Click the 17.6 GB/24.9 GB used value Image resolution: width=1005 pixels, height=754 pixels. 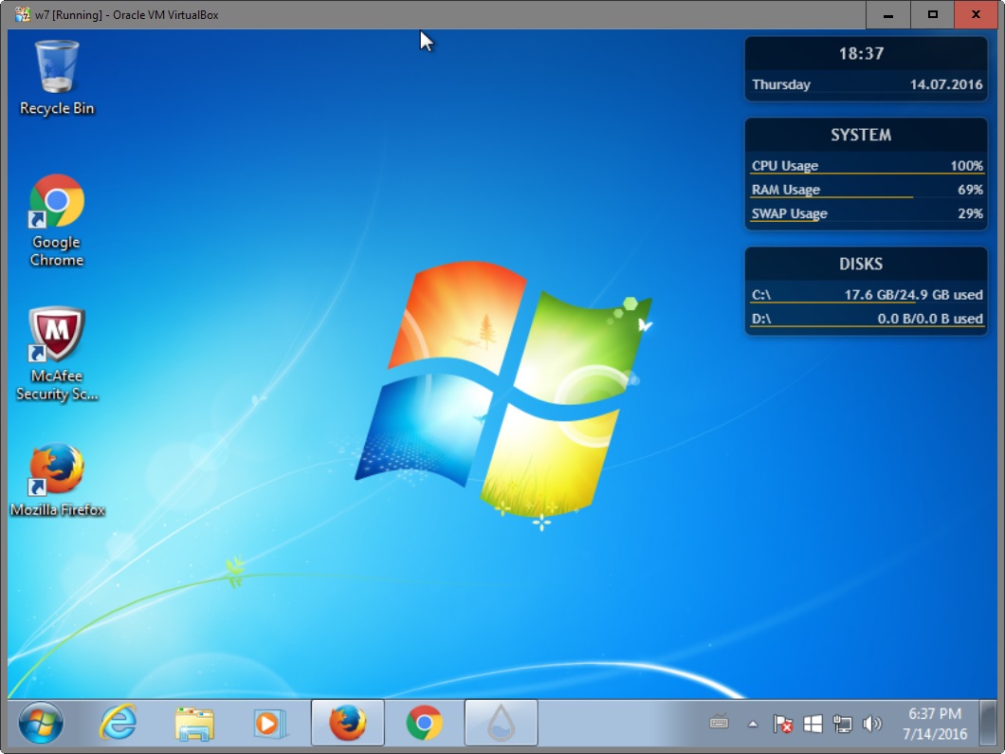point(913,294)
